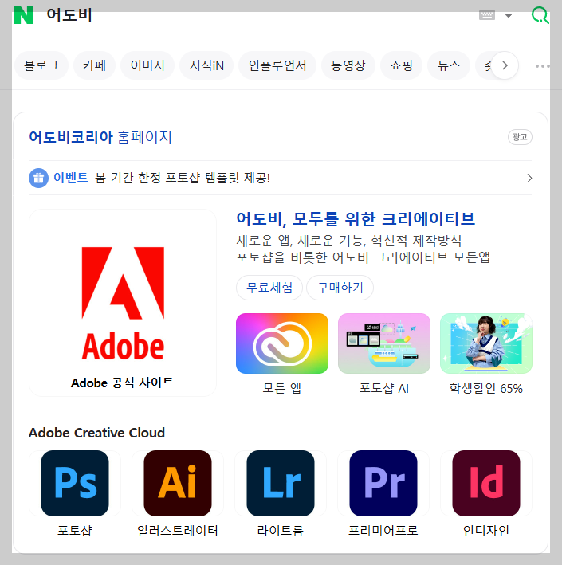Click the Adobe Creative Cloud heading
562x565 pixels.
(x=96, y=433)
